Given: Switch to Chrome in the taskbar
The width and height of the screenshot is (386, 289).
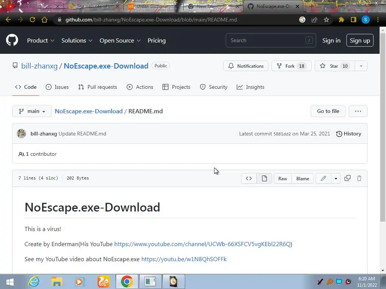Looking at the screenshot, I should (x=127, y=281).
